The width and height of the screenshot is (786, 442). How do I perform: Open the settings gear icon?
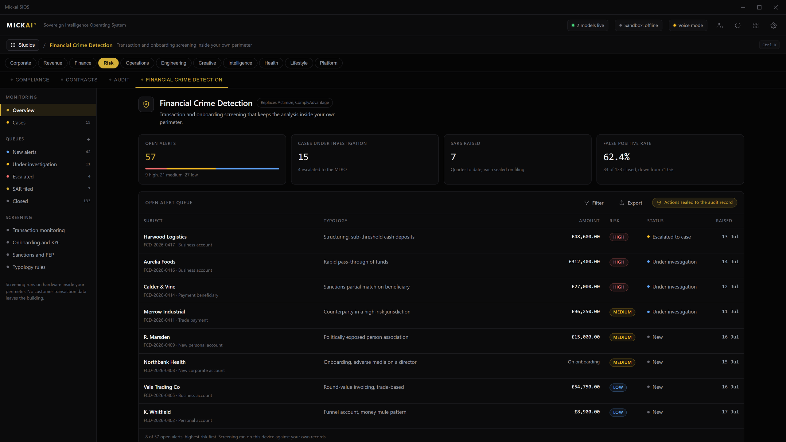pyautogui.click(x=773, y=25)
